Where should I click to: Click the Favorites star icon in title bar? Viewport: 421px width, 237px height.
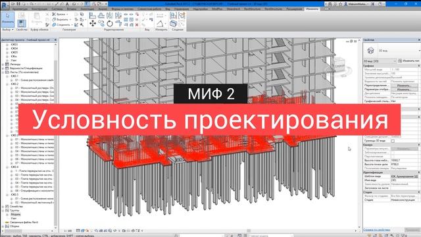click(341, 4)
